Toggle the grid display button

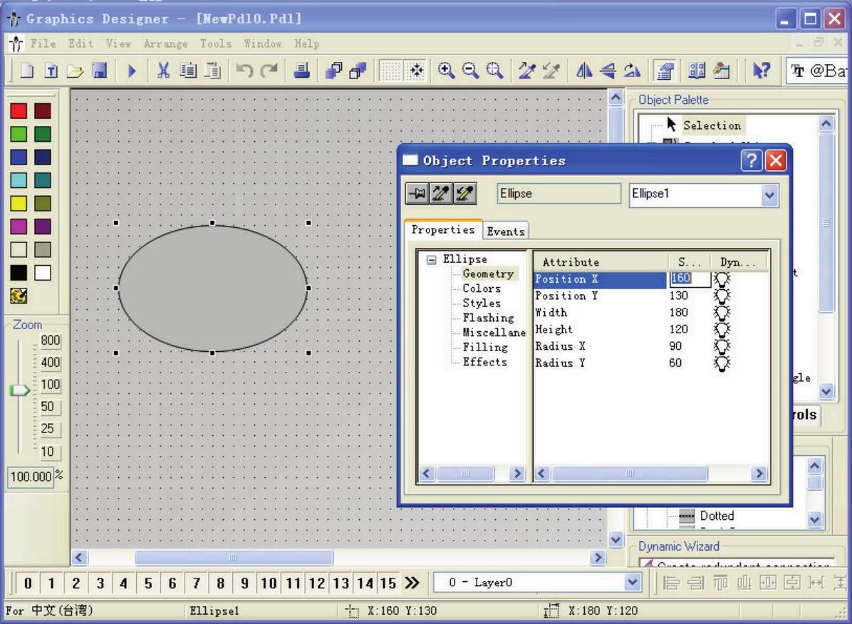point(390,71)
